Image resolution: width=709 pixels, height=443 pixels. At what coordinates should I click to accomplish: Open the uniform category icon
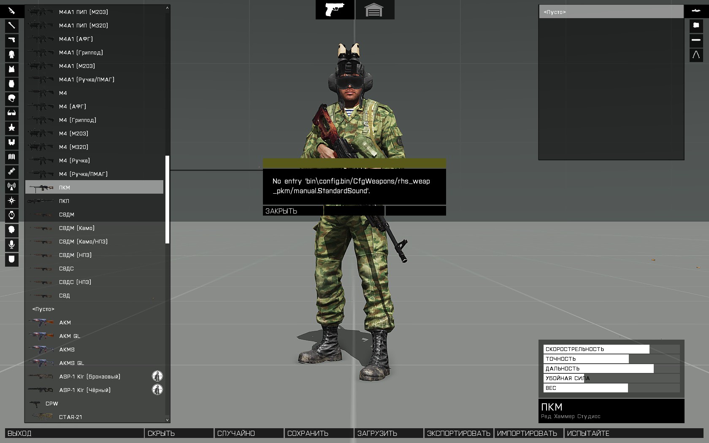click(x=11, y=54)
